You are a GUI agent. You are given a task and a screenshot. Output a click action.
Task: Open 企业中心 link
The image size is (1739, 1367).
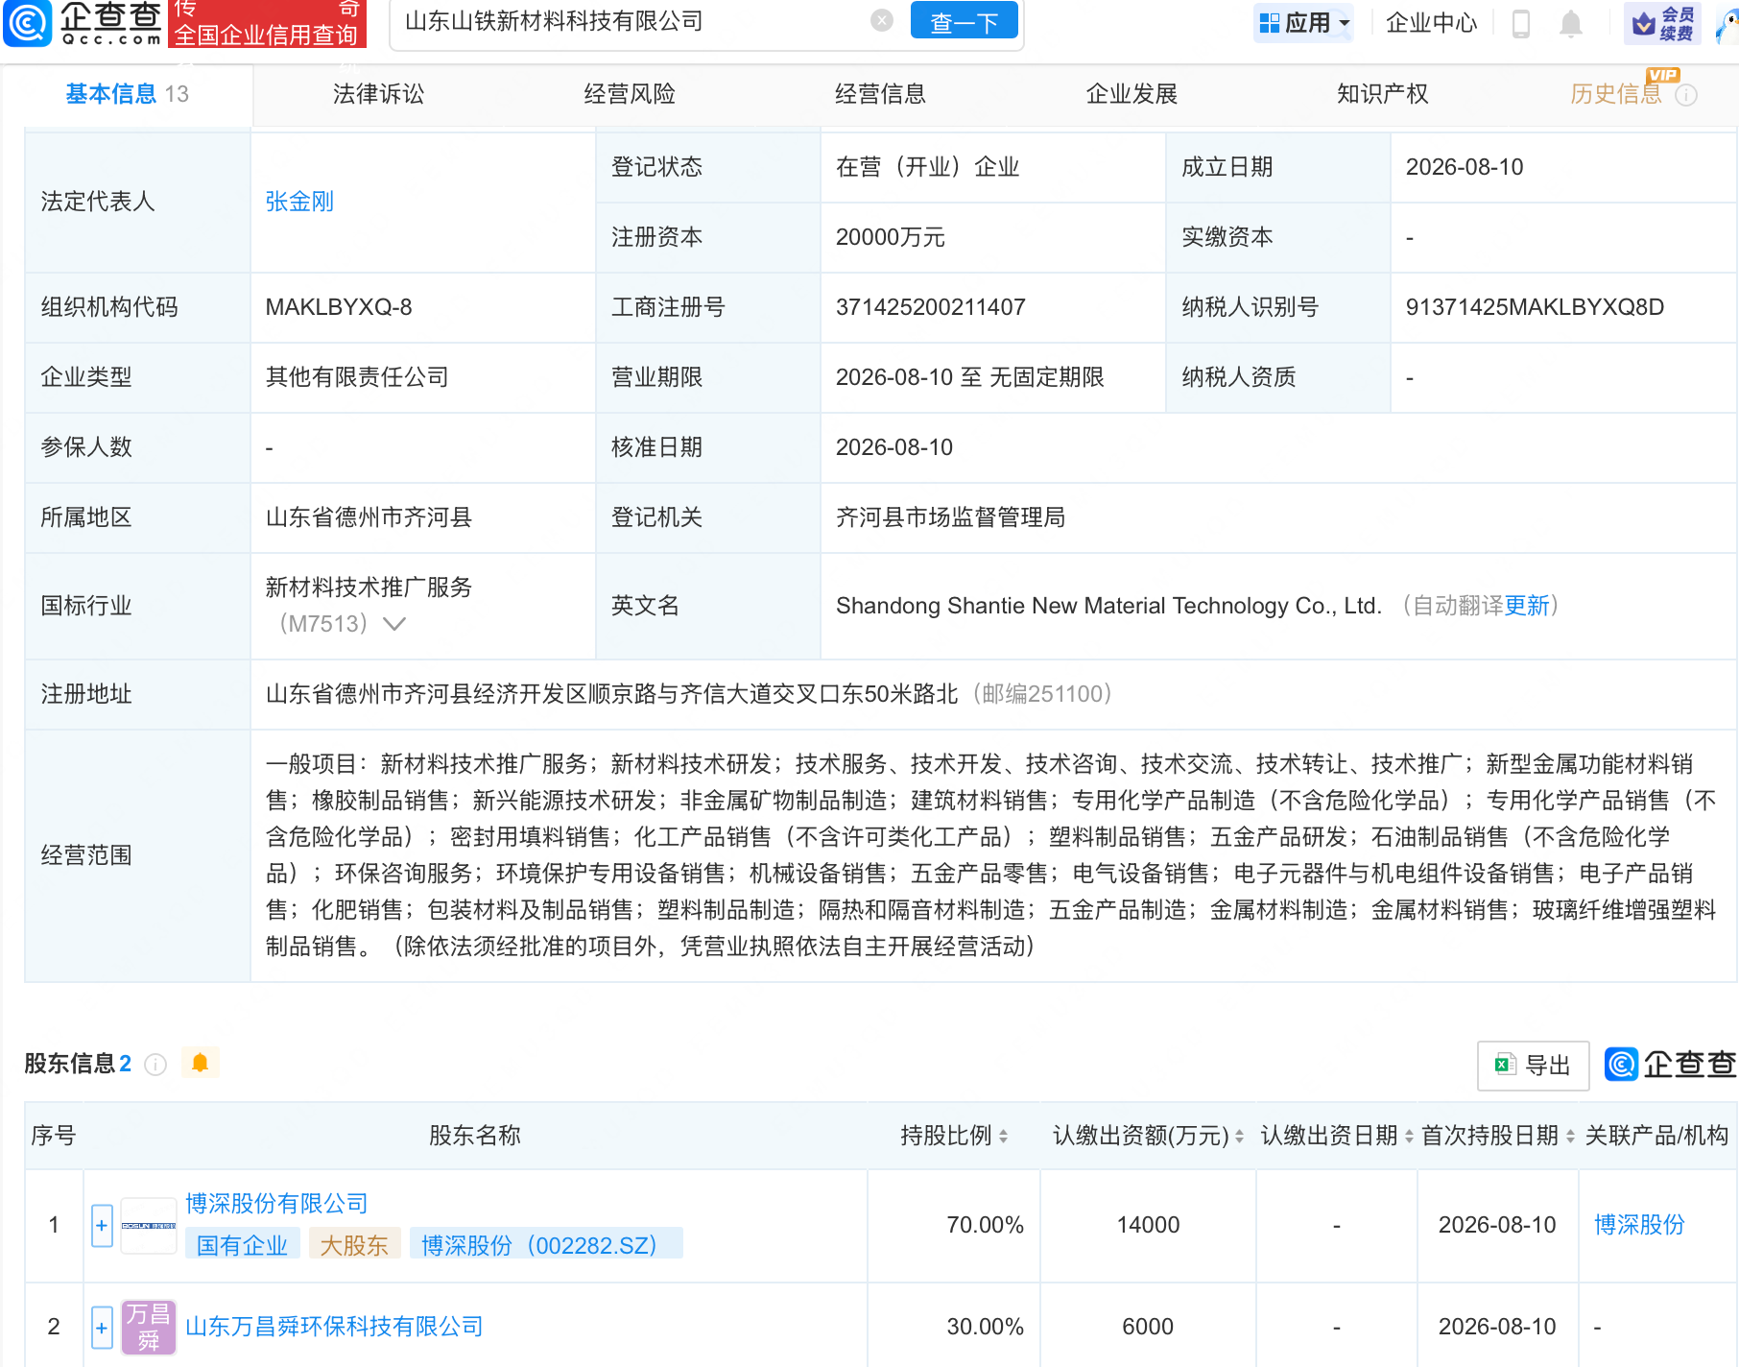(x=1431, y=23)
